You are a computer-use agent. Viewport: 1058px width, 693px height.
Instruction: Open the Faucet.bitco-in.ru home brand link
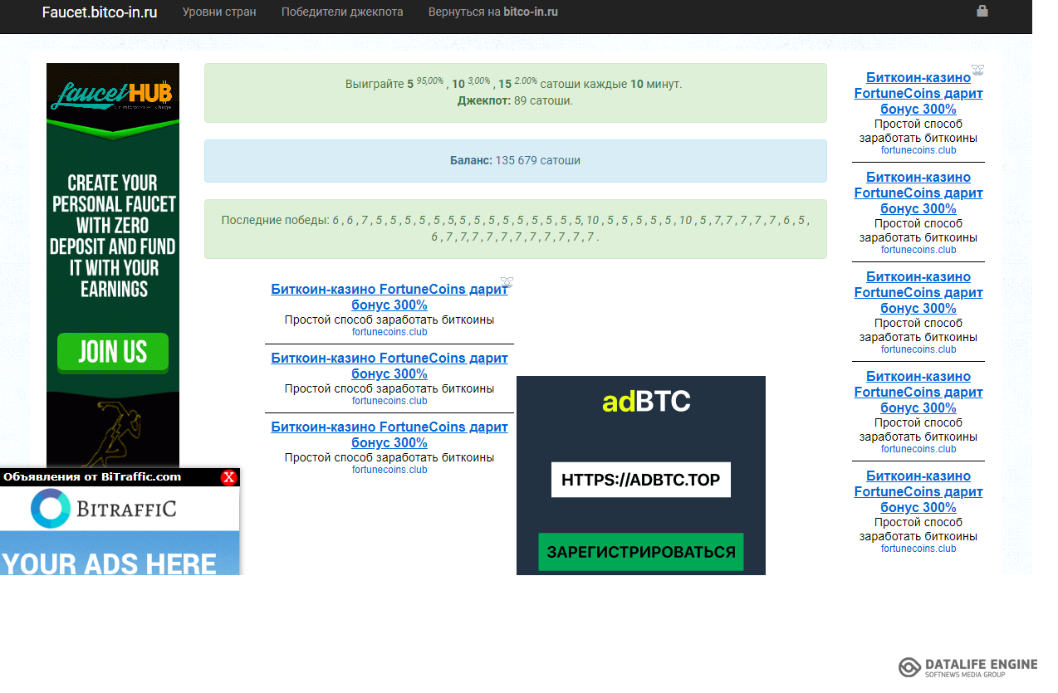100,12
